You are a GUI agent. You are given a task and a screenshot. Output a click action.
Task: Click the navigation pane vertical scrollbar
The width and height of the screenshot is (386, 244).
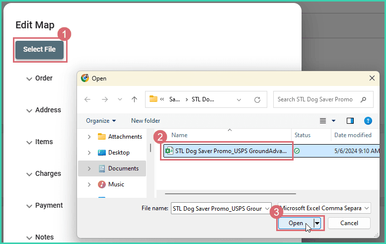151,148
